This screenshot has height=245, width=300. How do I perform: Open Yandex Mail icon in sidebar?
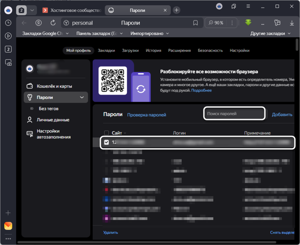[8, 226]
